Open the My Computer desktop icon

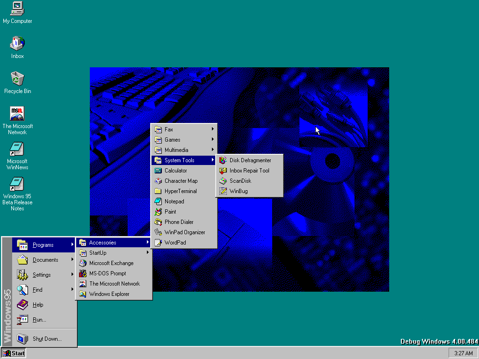click(17, 9)
